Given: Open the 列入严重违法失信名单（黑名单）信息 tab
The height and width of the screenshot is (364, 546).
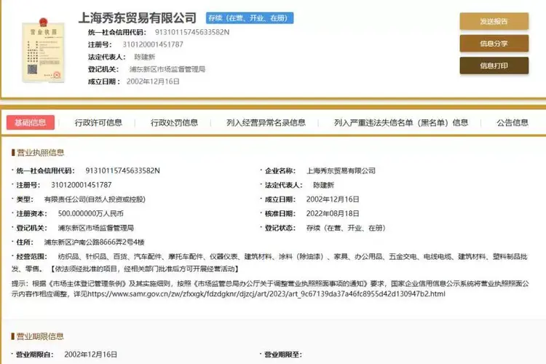Looking at the screenshot, I should [x=401, y=122].
